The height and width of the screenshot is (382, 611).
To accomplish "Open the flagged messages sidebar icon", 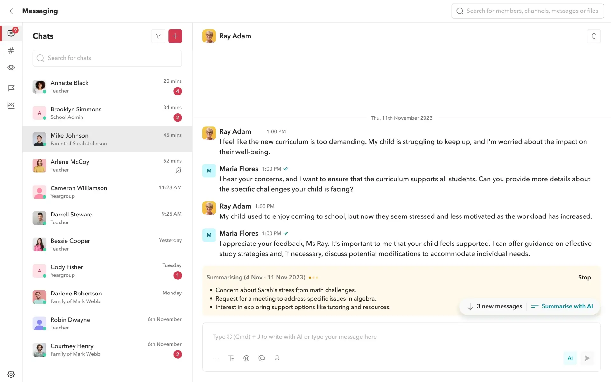I will [x=11, y=88].
